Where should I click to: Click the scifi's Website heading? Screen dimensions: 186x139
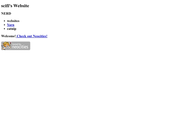coord(15,6)
